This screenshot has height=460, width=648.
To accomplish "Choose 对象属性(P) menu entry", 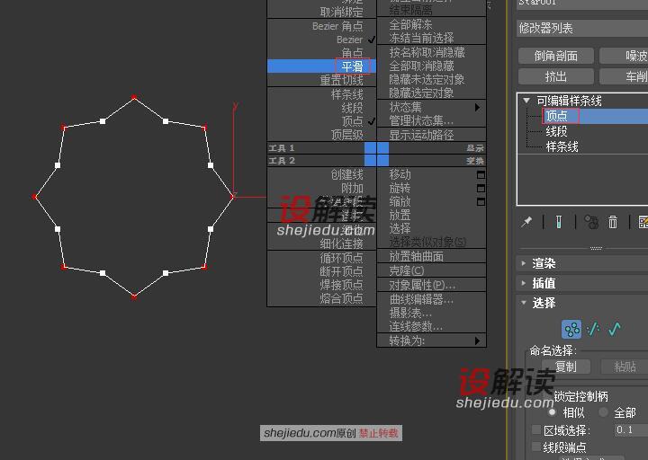I will point(422,285).
